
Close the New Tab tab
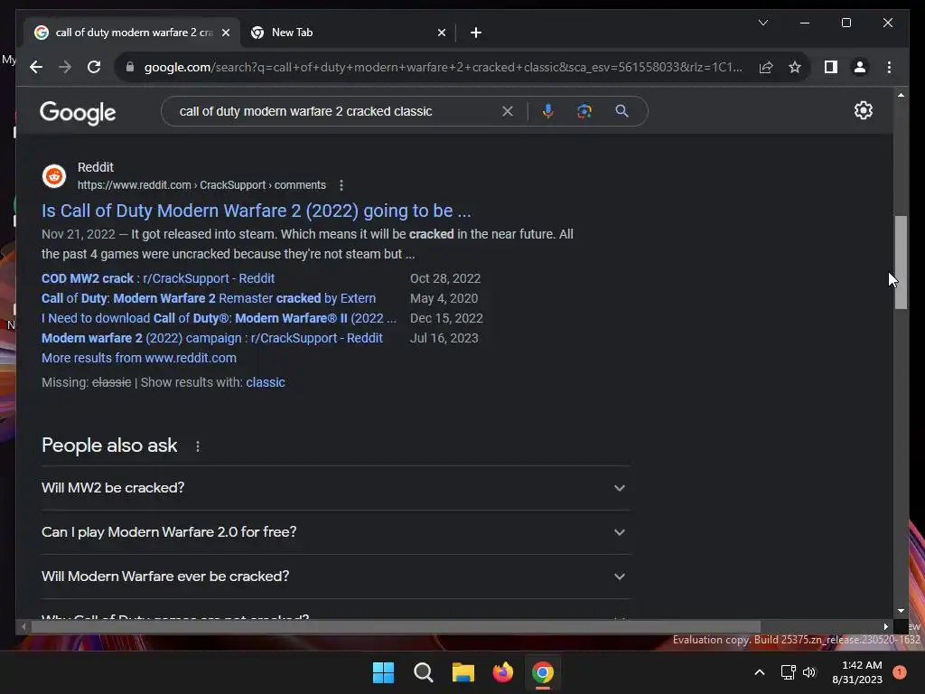pyautogui.click(x=441, y=33)
